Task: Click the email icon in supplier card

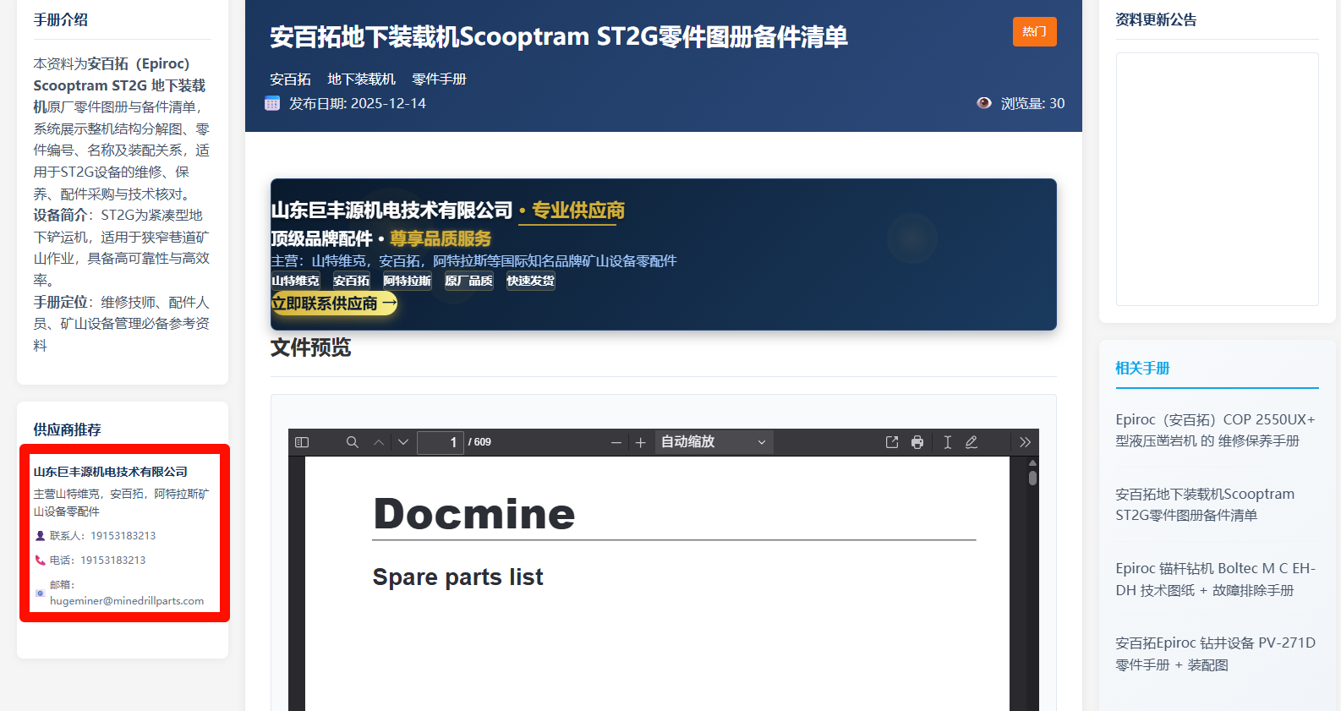Action: [40, 593]
